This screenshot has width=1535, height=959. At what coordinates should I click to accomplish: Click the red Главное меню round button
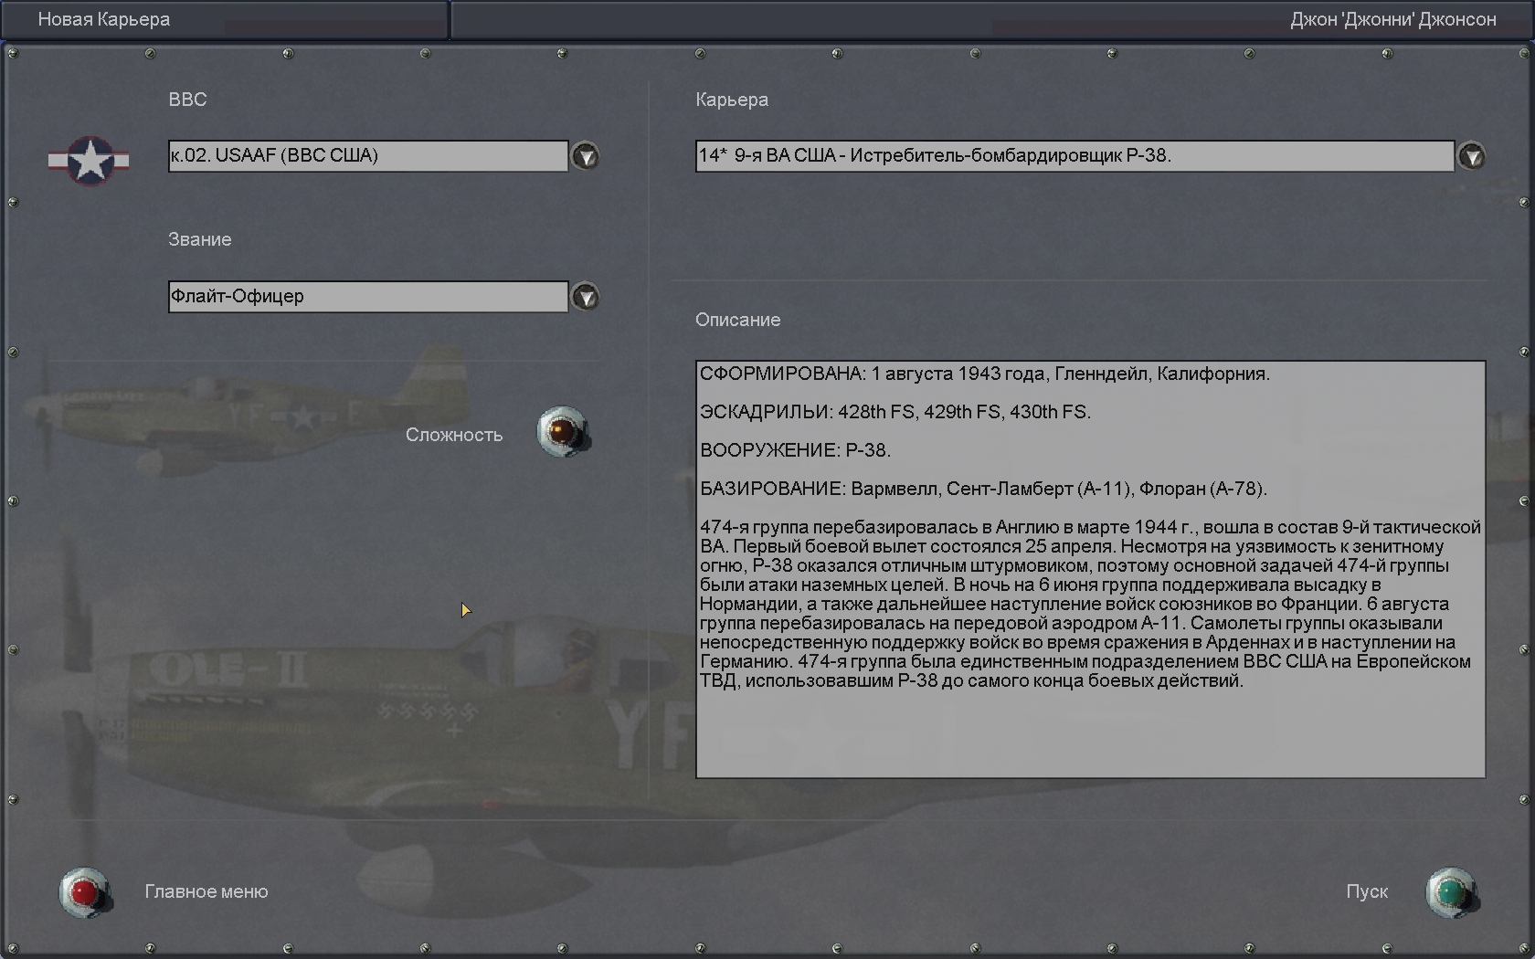point(86,892)
